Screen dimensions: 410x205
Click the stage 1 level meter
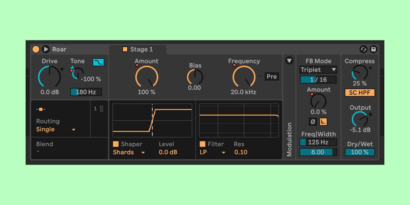[101, 109]
